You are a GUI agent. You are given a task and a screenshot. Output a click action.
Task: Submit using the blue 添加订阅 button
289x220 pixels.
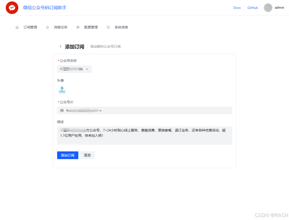pos(67,155)
